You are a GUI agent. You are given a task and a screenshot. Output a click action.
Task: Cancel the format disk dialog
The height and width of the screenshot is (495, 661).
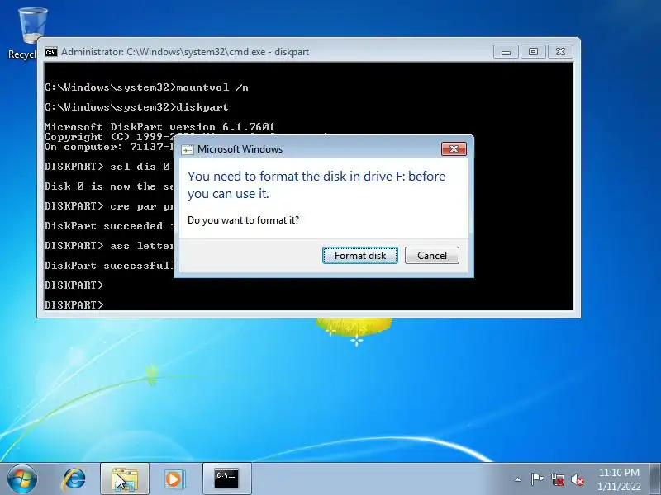(431, 256)
